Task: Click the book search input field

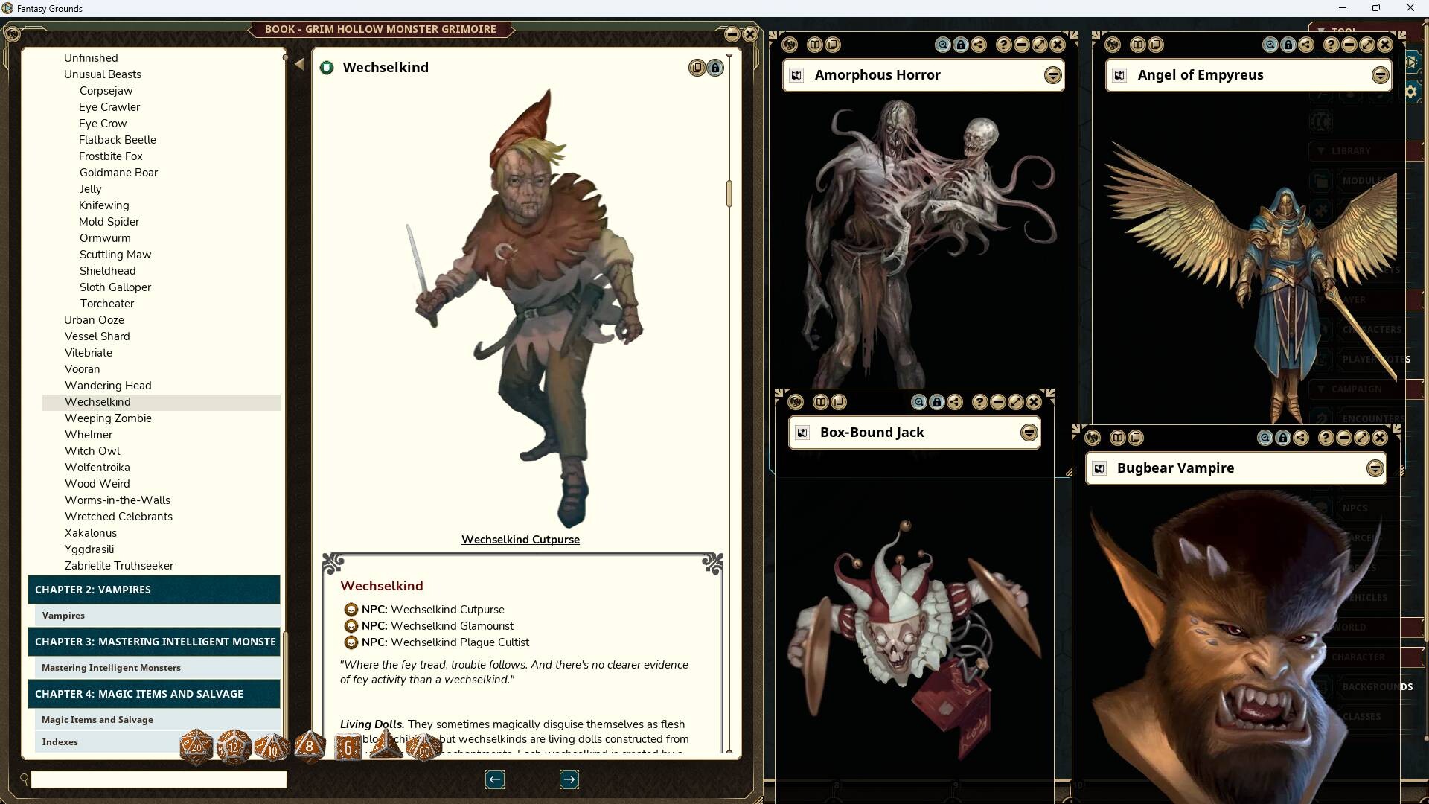Action: coord(159,779)
